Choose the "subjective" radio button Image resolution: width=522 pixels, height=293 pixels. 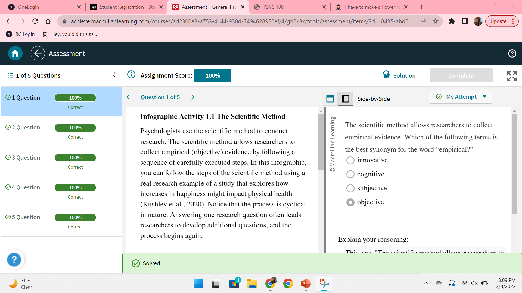350,188
